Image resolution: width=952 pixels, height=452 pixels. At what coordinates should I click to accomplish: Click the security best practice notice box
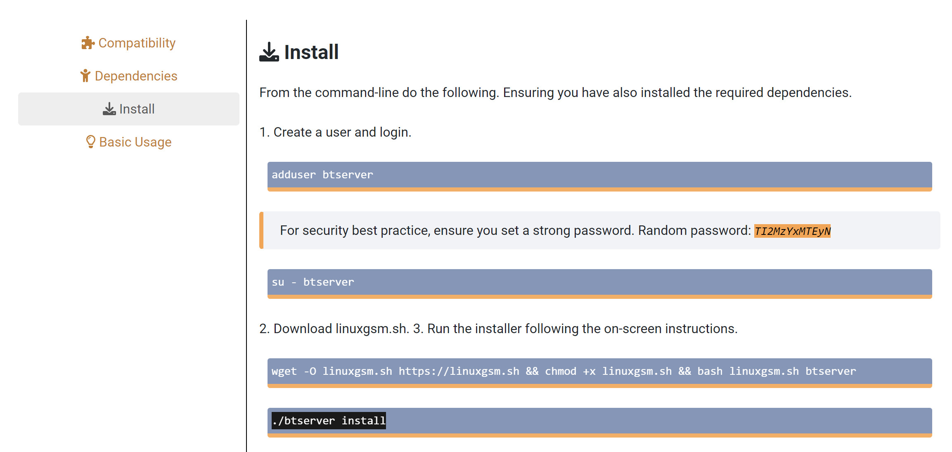[x=599, y=230]
